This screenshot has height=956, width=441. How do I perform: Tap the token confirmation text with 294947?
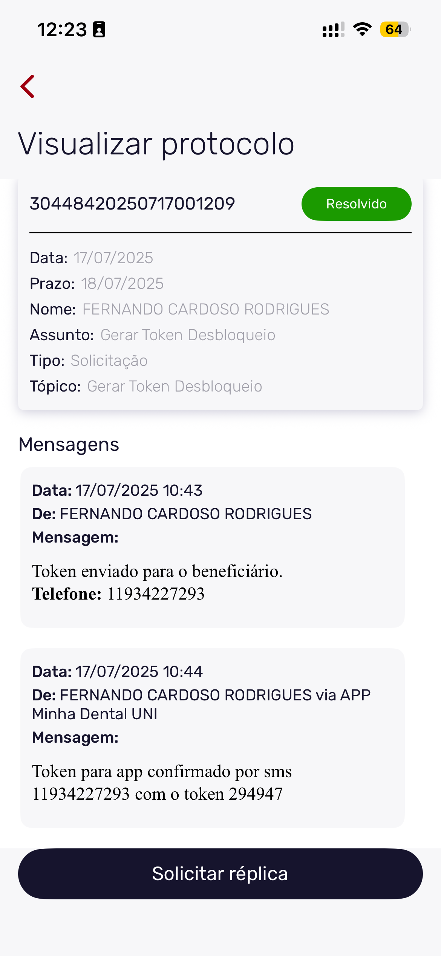point(162,783)
